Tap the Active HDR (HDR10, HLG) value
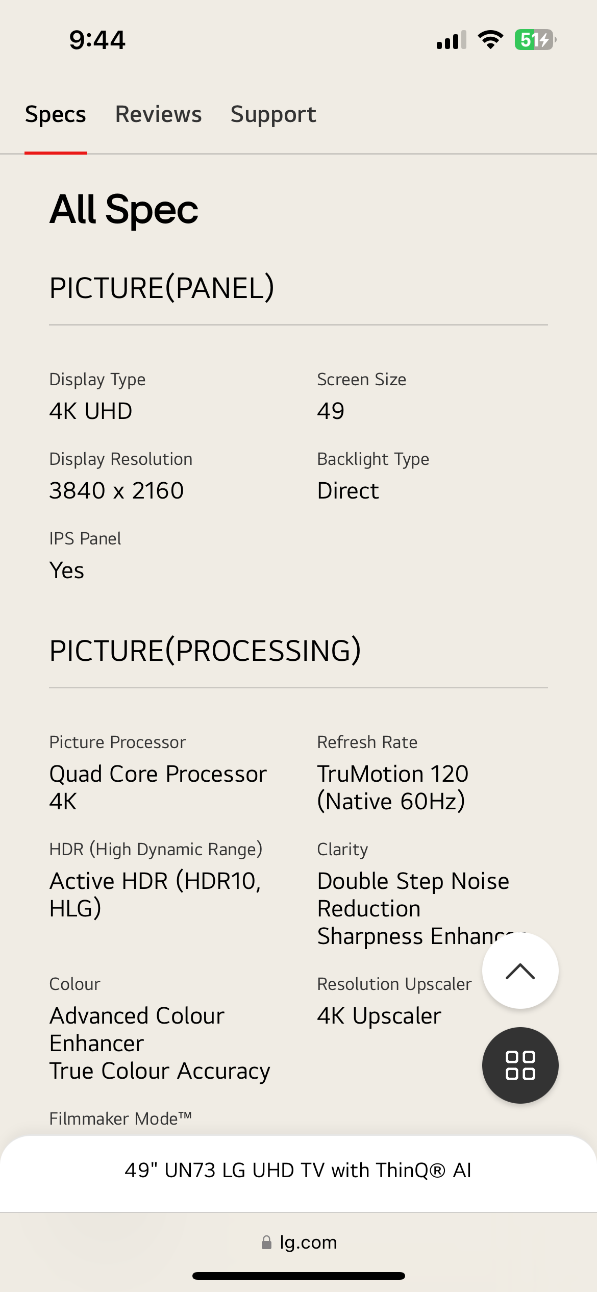 [x=155, y=895]
